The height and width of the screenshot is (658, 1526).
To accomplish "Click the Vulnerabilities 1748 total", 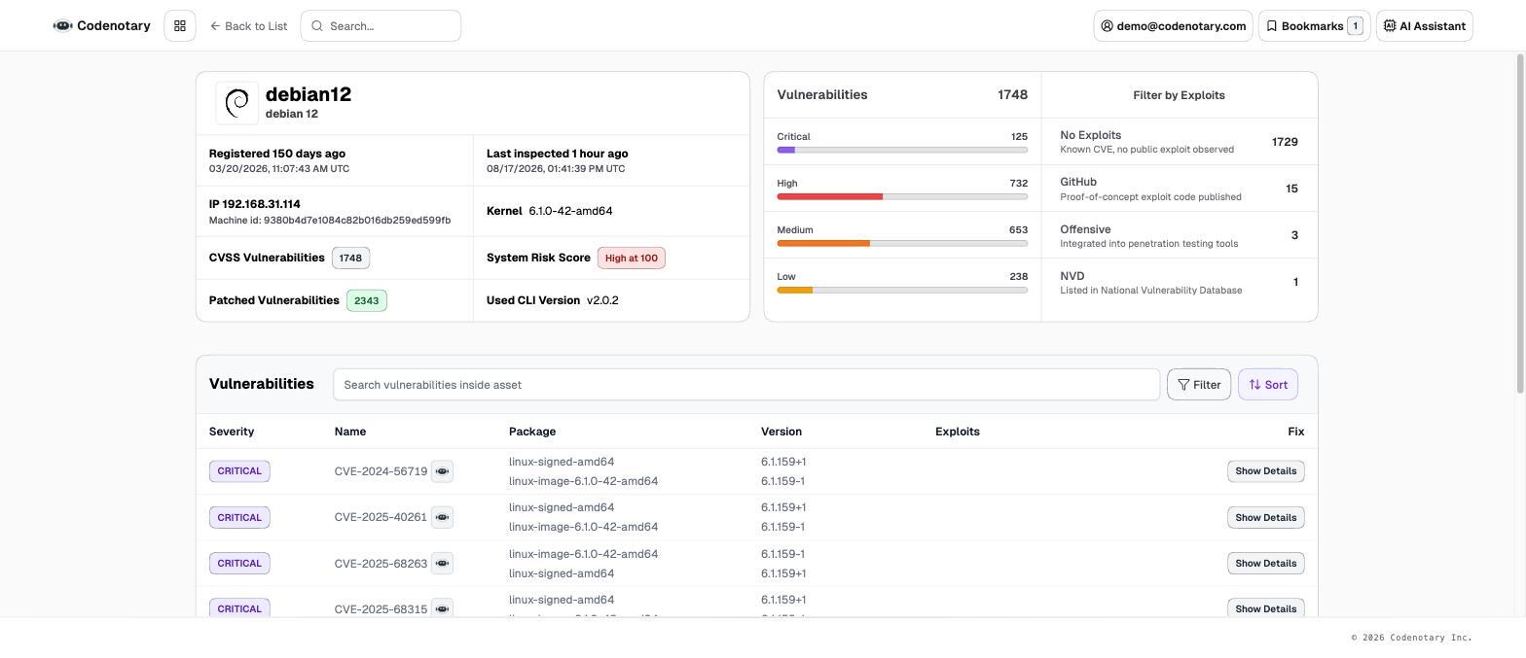I will point(1012,95).
